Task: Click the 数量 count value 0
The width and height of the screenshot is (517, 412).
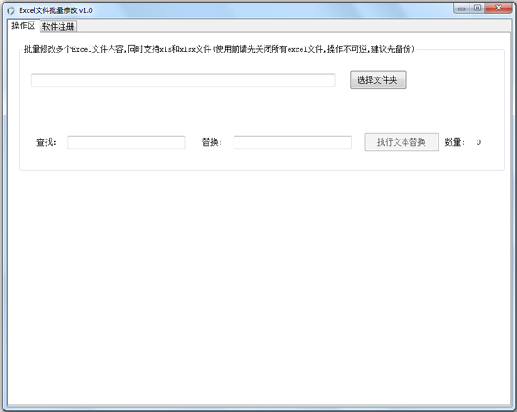Action: (478, 142)
